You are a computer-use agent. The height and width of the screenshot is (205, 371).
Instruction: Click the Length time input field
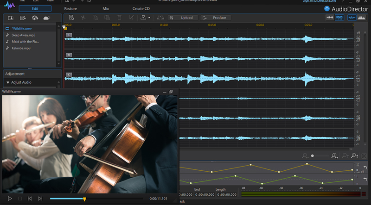pos(227,195)
